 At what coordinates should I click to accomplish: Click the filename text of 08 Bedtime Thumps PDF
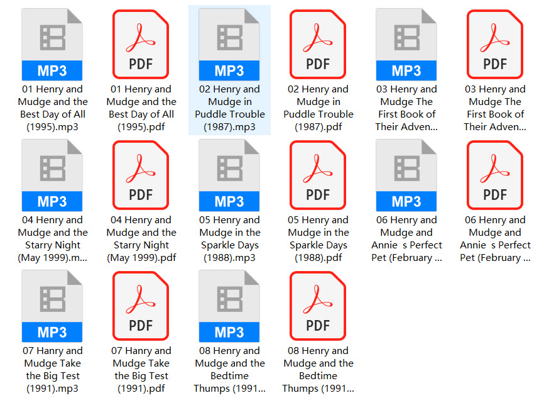[318, 369]
